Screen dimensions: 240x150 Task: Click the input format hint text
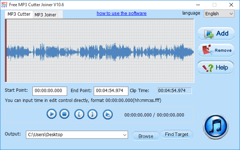point(83,100)
